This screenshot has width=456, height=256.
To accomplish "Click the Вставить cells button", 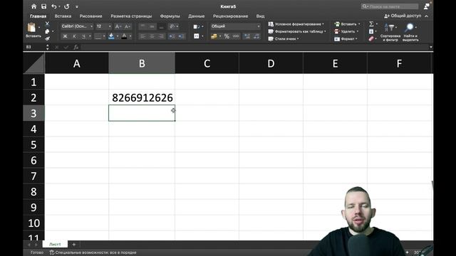I will point(347,24).
